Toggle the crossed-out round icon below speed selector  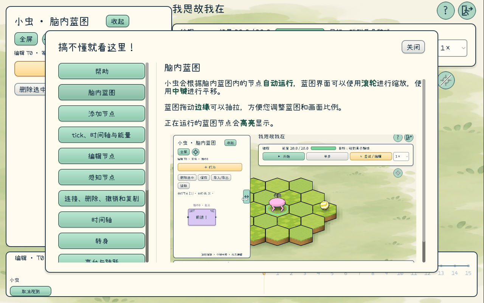coord(446,80)
